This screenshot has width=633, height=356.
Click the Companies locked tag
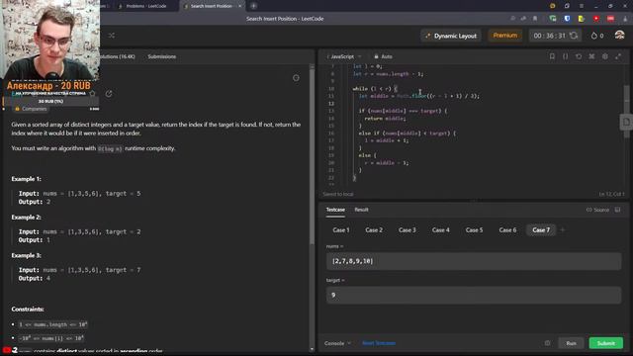coord(31,109)
